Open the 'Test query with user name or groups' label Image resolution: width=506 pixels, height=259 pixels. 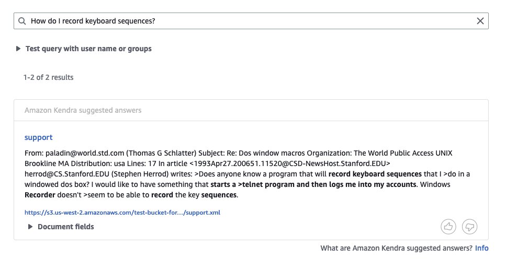click(x=89, y=49)
